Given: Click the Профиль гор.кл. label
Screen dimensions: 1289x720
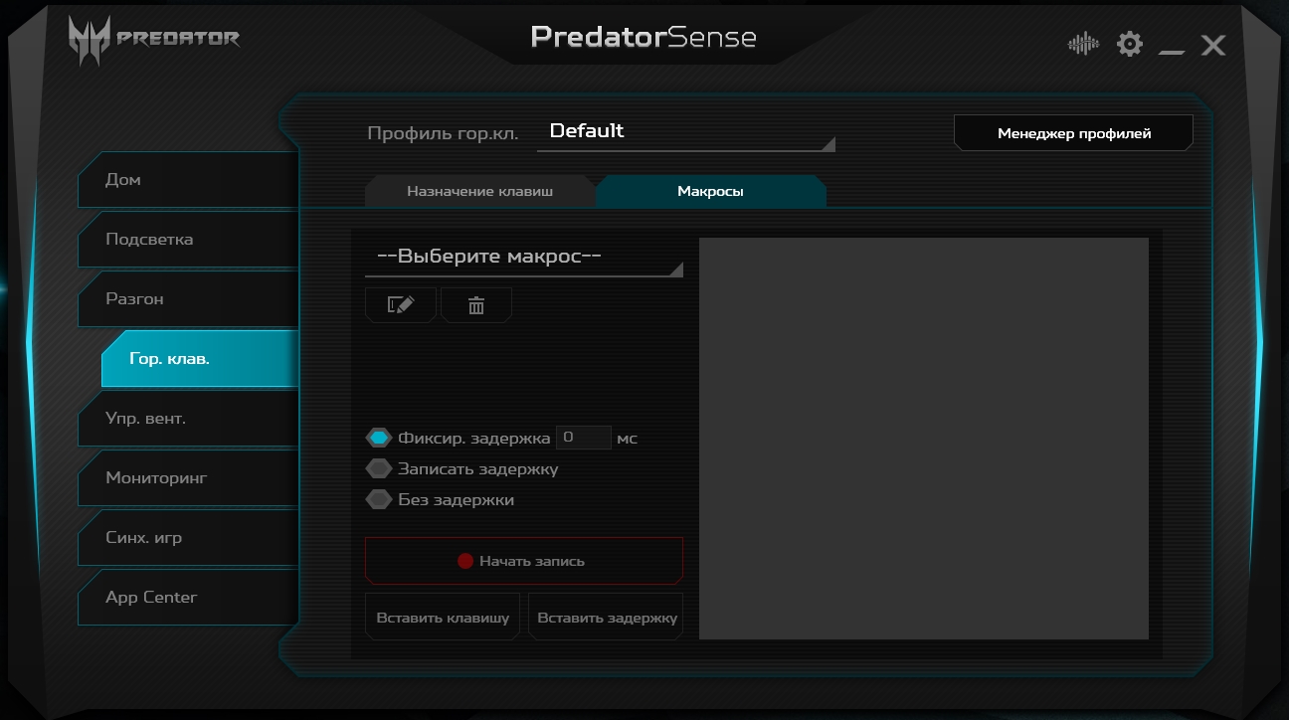Looking at the screenshot, I should click(443, 134).
